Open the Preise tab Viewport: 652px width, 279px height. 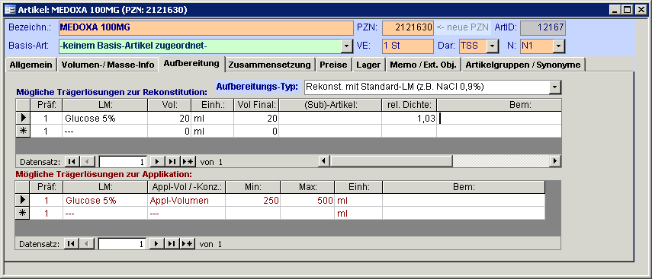333,65
